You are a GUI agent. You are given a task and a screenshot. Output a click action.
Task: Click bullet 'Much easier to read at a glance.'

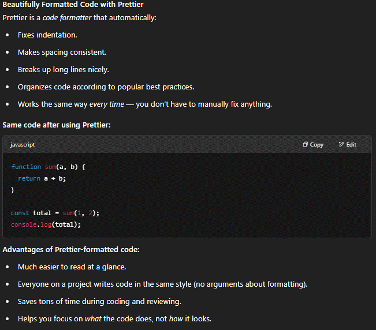pos(72,267)
